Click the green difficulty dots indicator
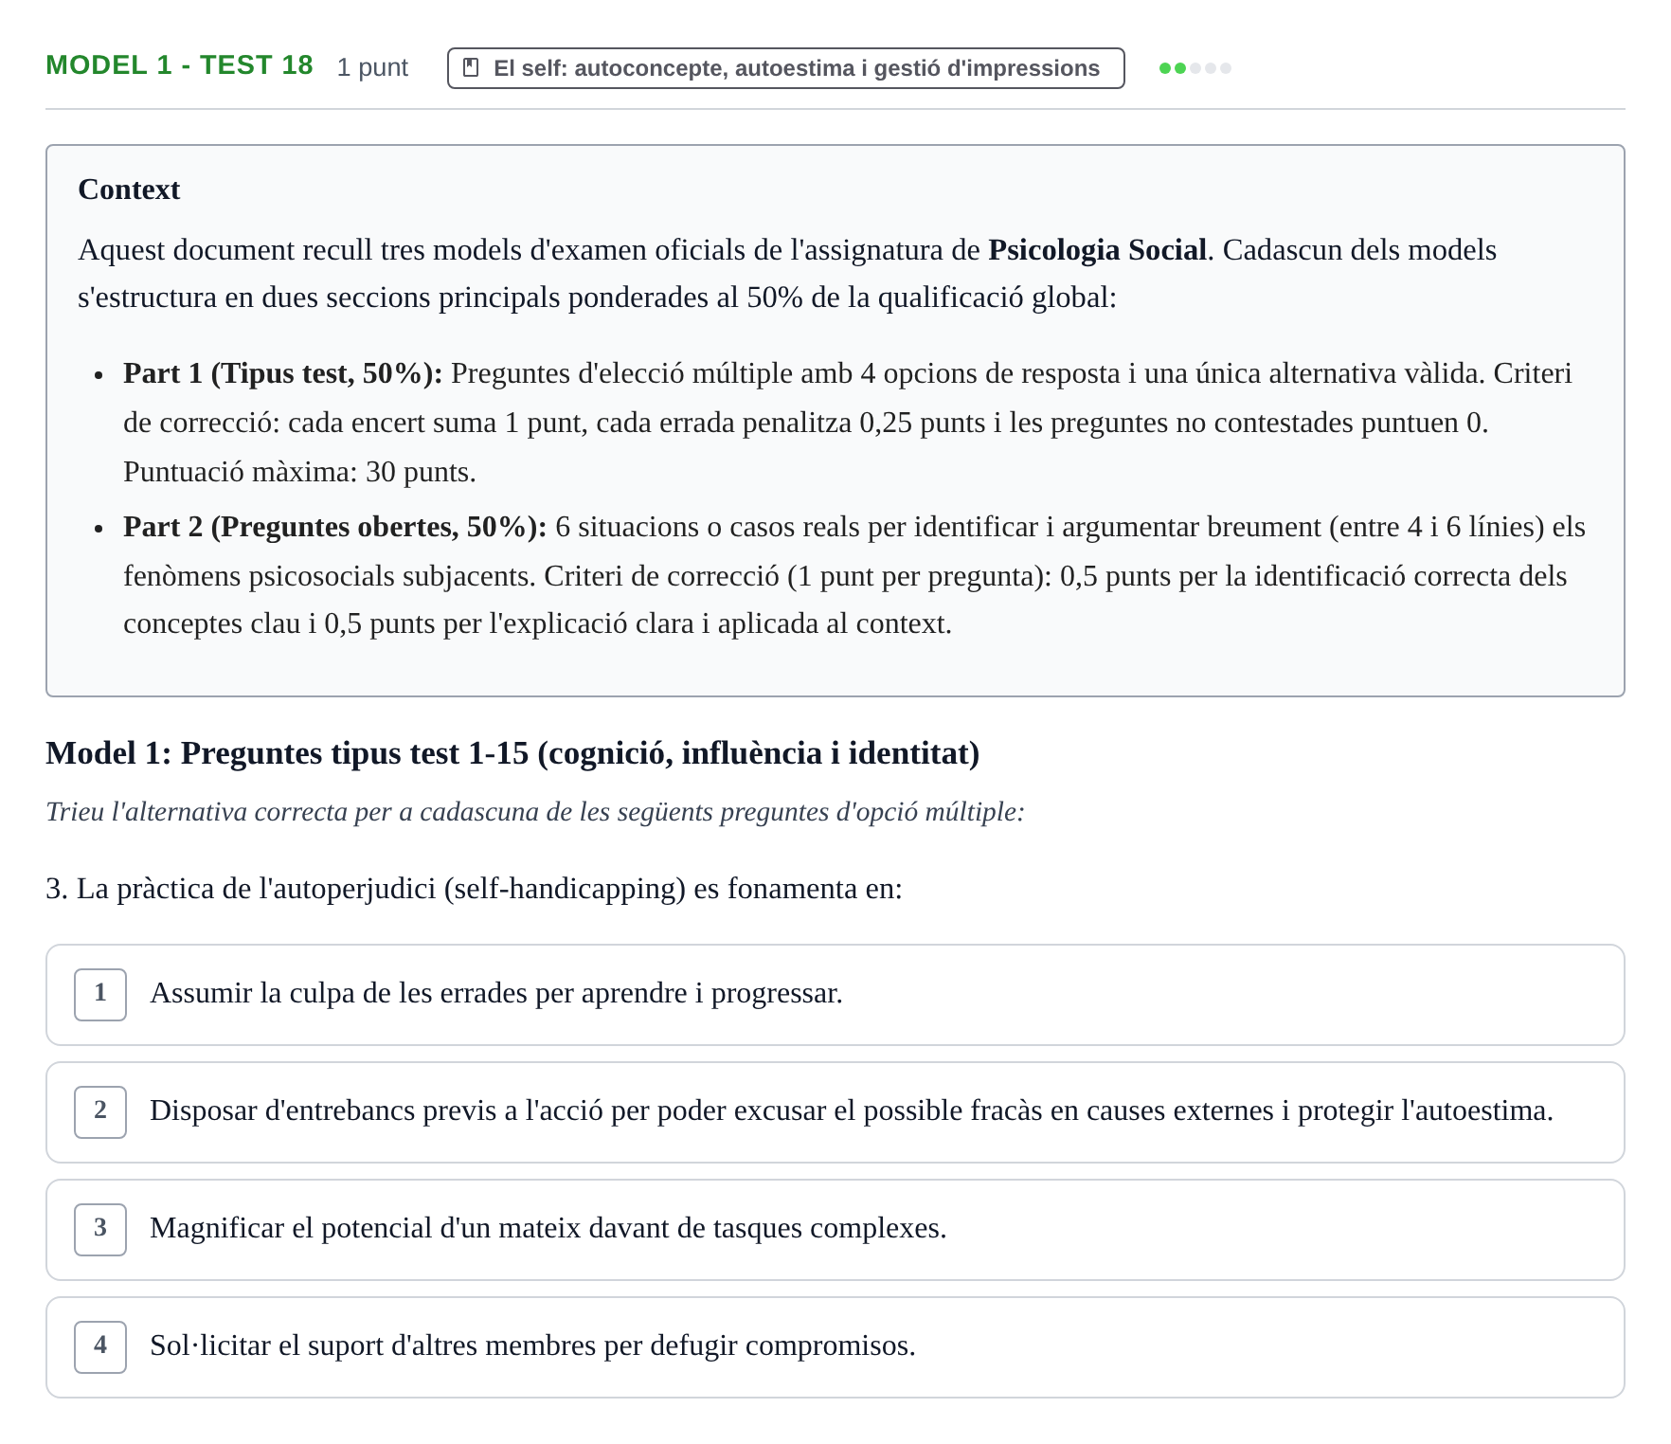 click(x=1195, y=68)
